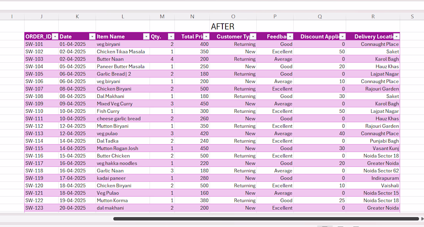Click the Vasant Kunj location cell
Screen dimensions: 424x227
373,148
